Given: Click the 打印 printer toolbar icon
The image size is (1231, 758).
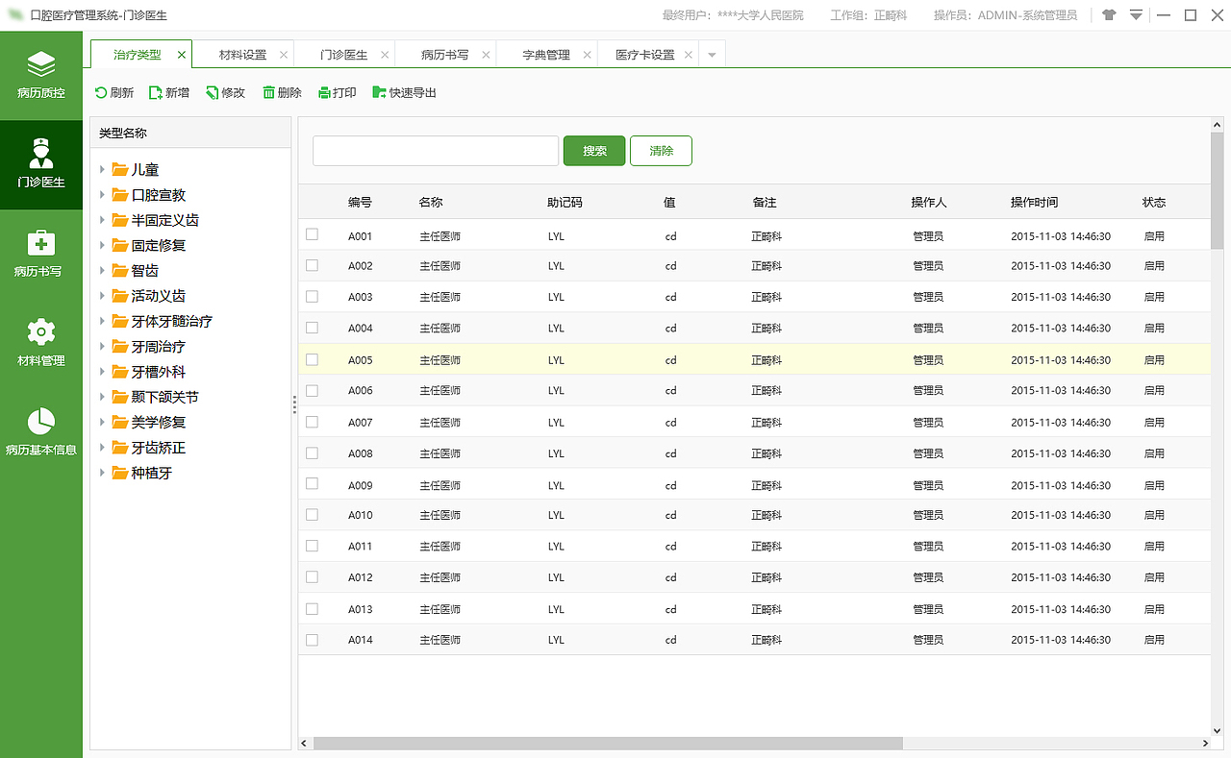Looking at the screenshot, I should point(324,93).
